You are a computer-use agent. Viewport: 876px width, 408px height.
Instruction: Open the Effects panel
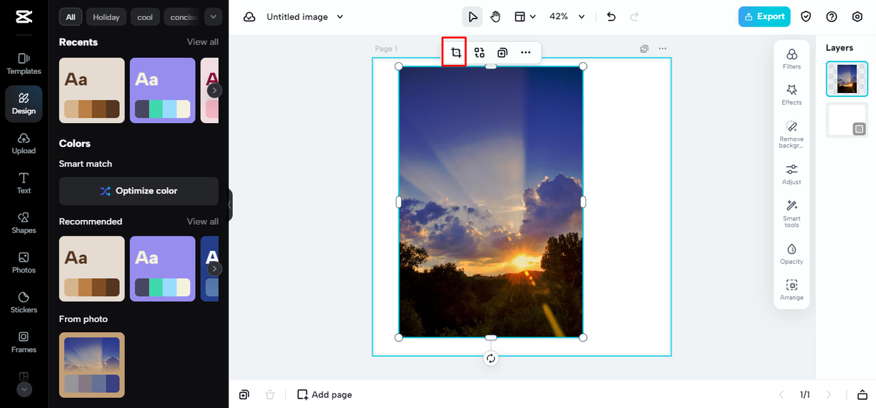792,95
